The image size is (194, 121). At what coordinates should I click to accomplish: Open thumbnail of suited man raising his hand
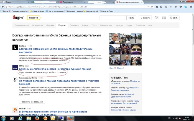tap(126, 60)
